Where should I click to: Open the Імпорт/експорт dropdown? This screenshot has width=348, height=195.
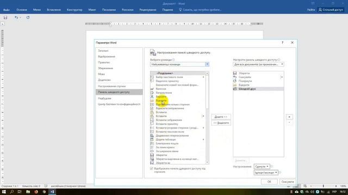tap(266, 172)
